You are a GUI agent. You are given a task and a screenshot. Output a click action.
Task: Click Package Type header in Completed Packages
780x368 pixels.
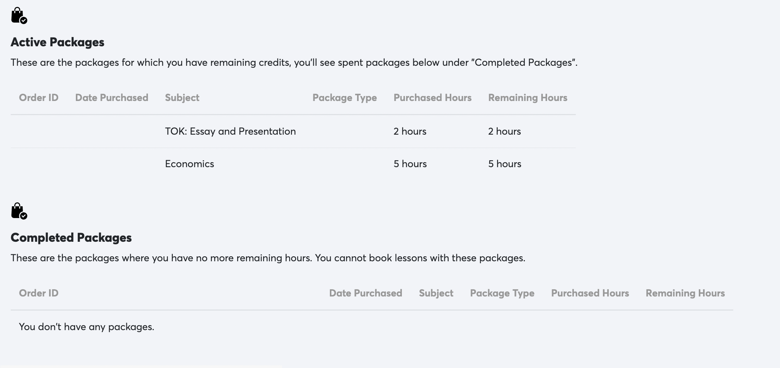(502, 293)
